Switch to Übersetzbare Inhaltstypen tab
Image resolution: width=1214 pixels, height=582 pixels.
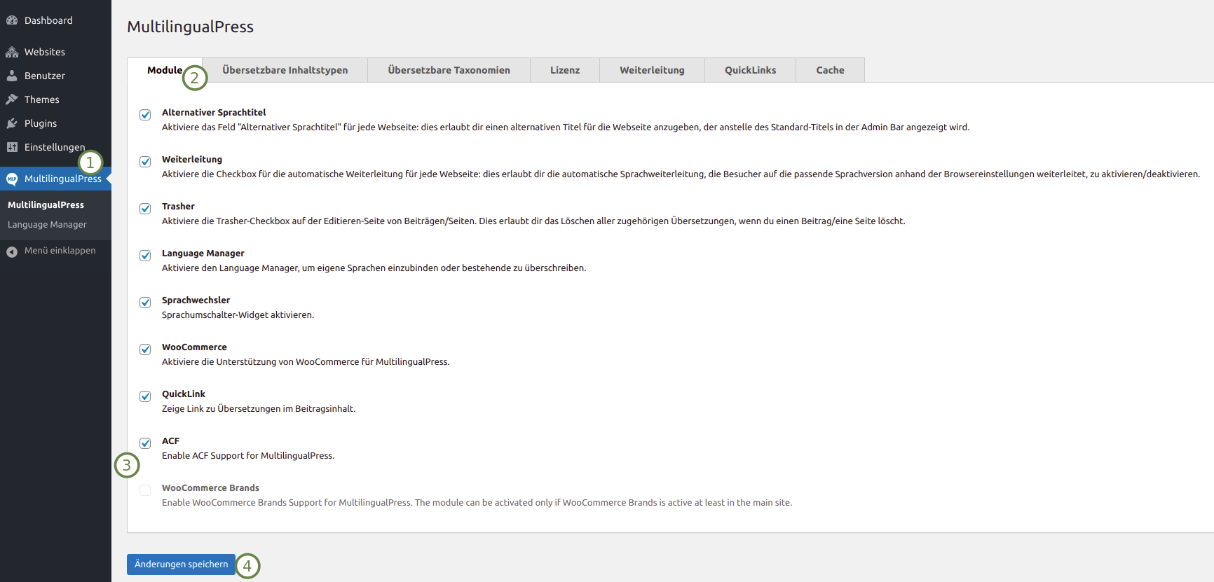285,70
